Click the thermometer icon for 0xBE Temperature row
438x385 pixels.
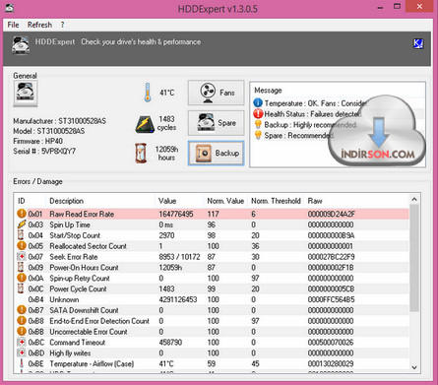22,363
